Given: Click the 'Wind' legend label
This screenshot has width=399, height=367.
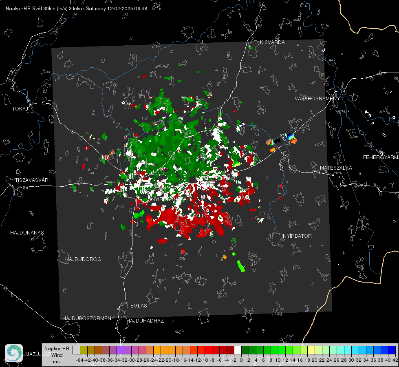Looking at the screenshot, I should click(57, 355).
